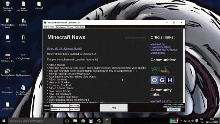The height and width of the screenshot is (124, 220).
Task: Open the Escritorio desktop shortcut
Action: (23, 22)
